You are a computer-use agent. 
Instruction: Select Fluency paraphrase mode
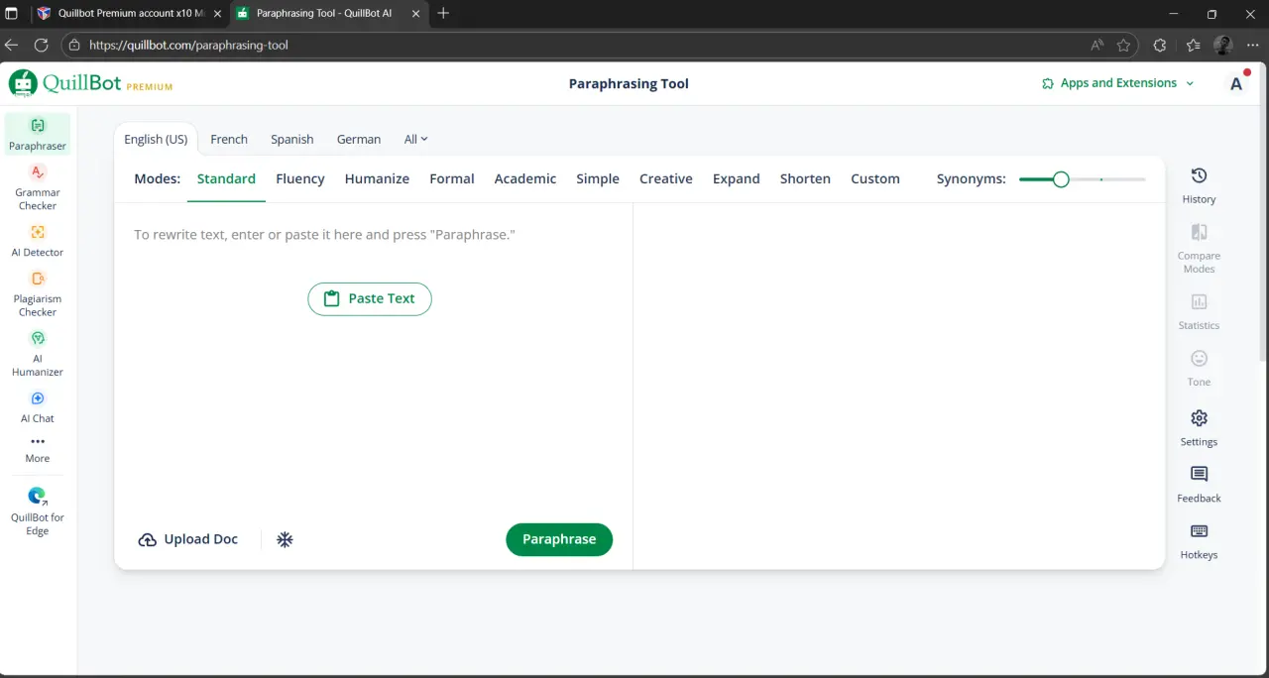pyautogui.click(x=300, y=179)
